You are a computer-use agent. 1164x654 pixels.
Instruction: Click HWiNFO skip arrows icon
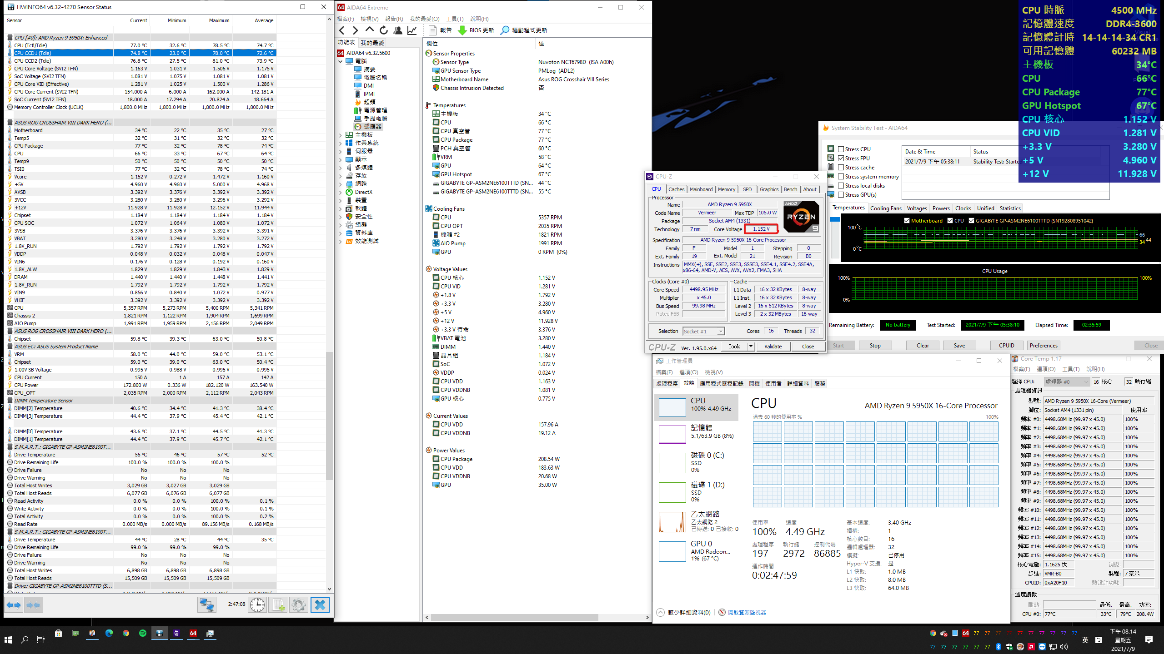pos(33,605)
